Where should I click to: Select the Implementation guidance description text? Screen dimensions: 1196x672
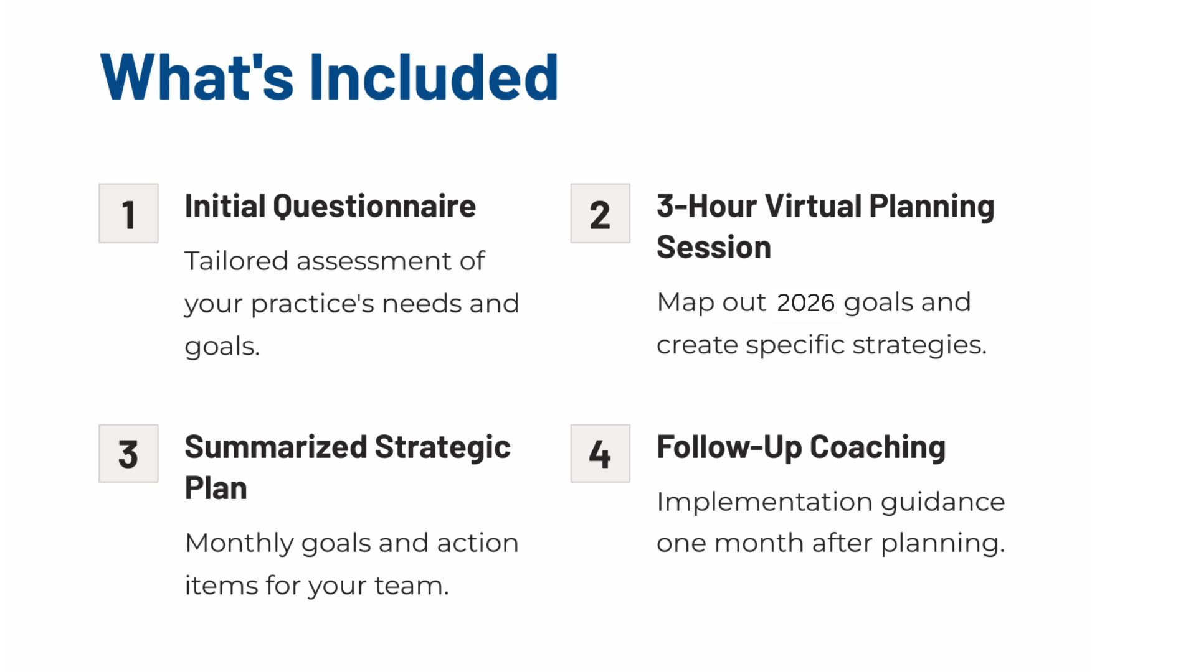click(x=831, y=523)
